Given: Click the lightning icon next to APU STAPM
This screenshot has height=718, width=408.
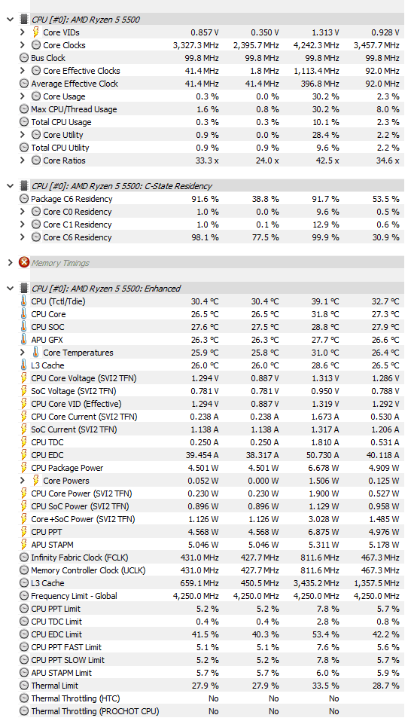Looking at the screenshot, I should pos(24,545).
